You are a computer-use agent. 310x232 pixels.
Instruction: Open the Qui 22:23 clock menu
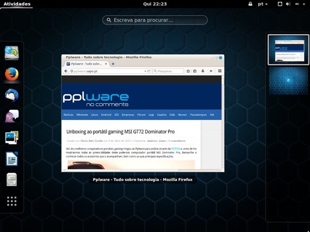155,4
